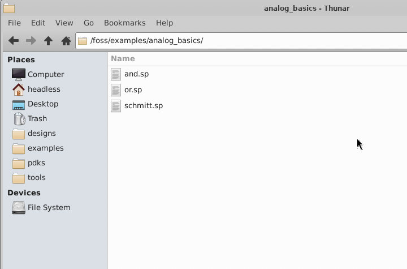Go up to parent folder

pyautogui.click(x=49, y=41)
